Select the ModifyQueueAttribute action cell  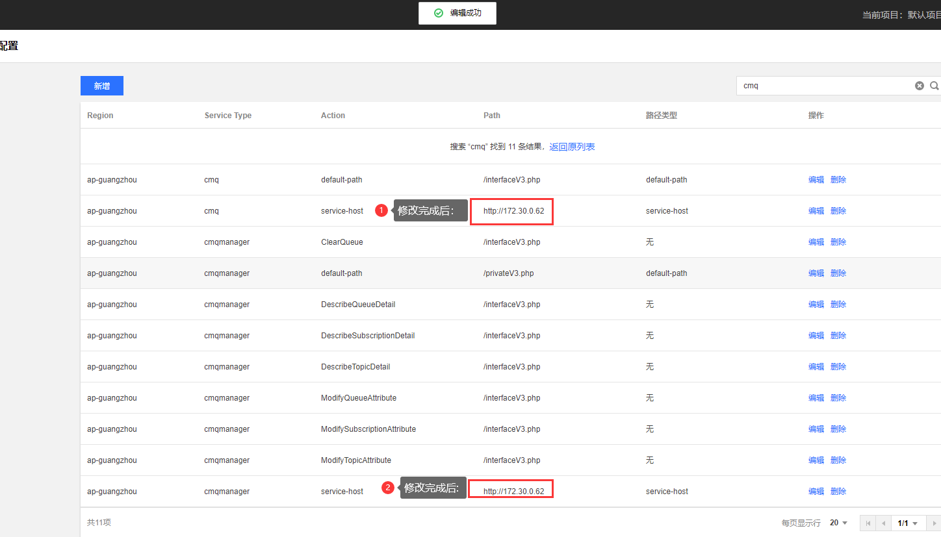tap(359, 398)
